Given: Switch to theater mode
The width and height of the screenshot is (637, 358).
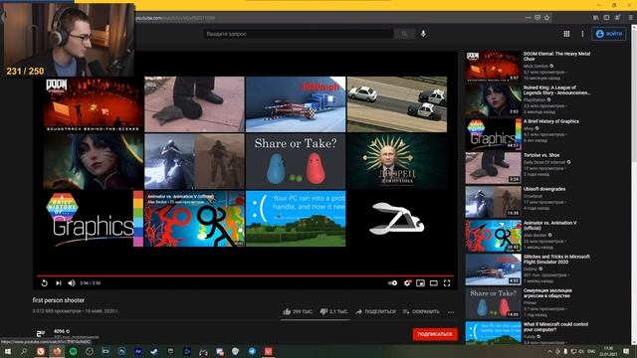Looking at the screenshot, I should click(434, 282).
